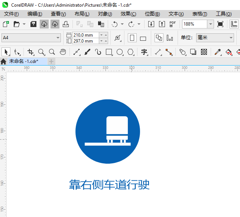Click the cloud upload icon
The height and width of the screenshot is (217, 240).
tap(55, 24)
